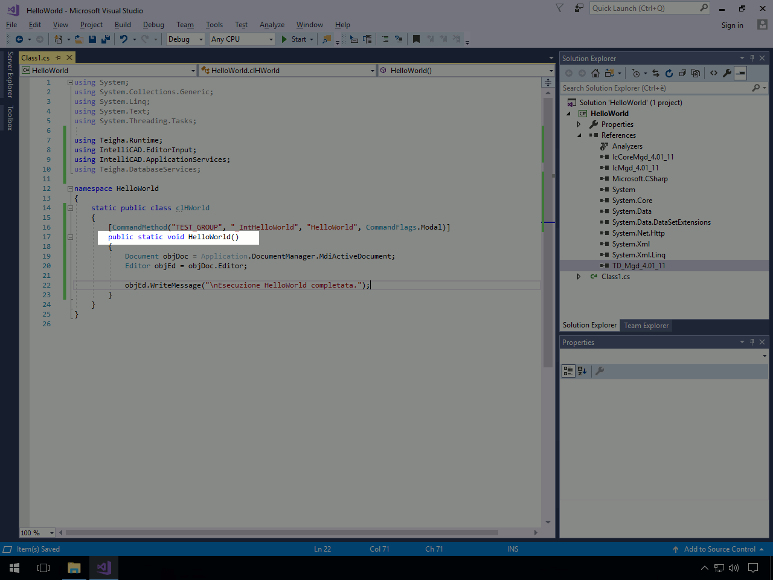Open Property Pages wrench icon in Properties panel
The width and height of the screenshot is (773, 580).
click(x=600, y=371)
